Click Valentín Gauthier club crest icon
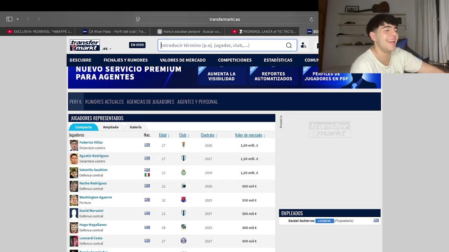This screenshot has width=449, height=252. click(183, 173)
